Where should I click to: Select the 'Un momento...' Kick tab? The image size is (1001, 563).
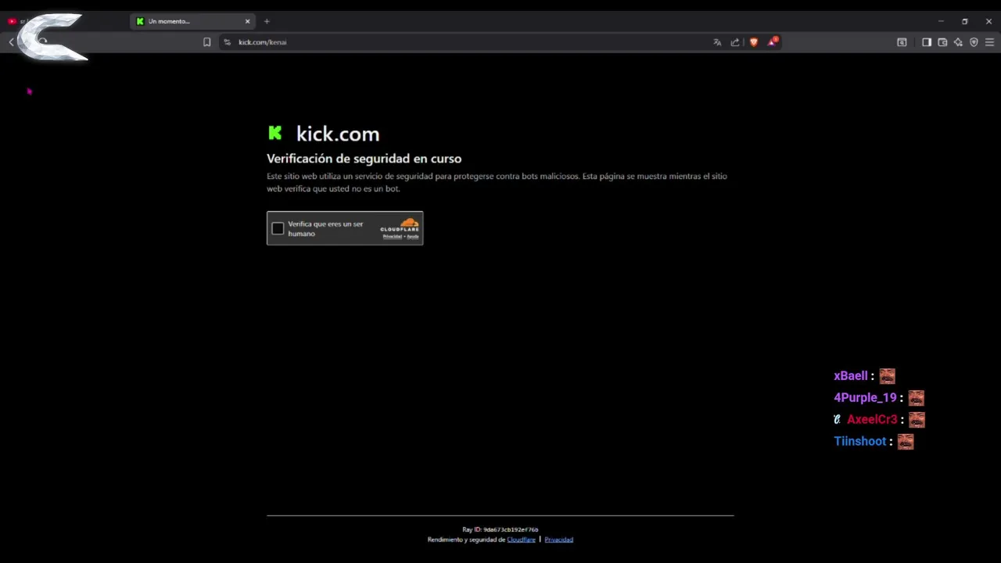coord(192,21)
